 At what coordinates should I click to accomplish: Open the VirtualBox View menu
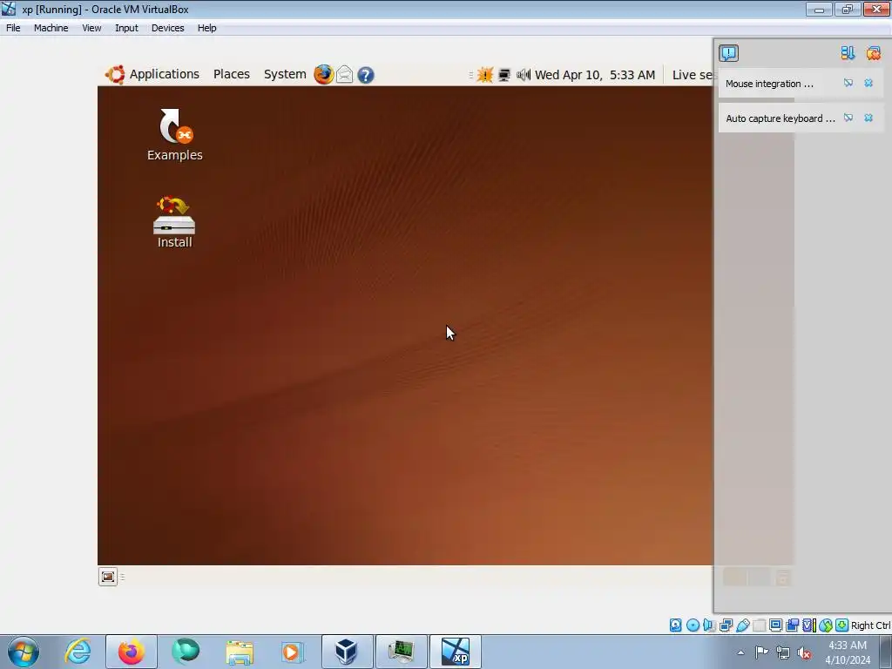(91, 28)
